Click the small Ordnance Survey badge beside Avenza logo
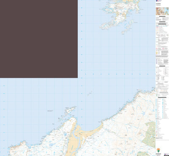This screenshot has width=169, height=156. (166, 154)
